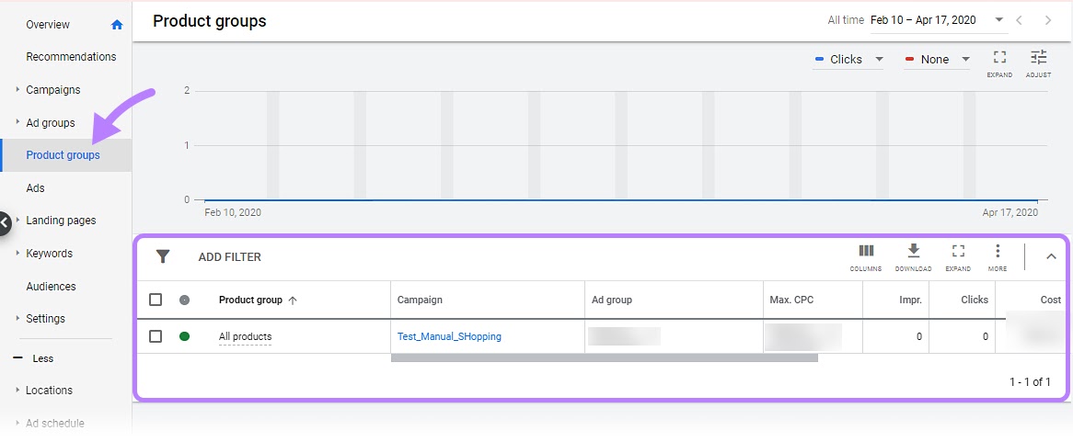
Task: Go to the Ads section
Action: [x=36, y=188]
